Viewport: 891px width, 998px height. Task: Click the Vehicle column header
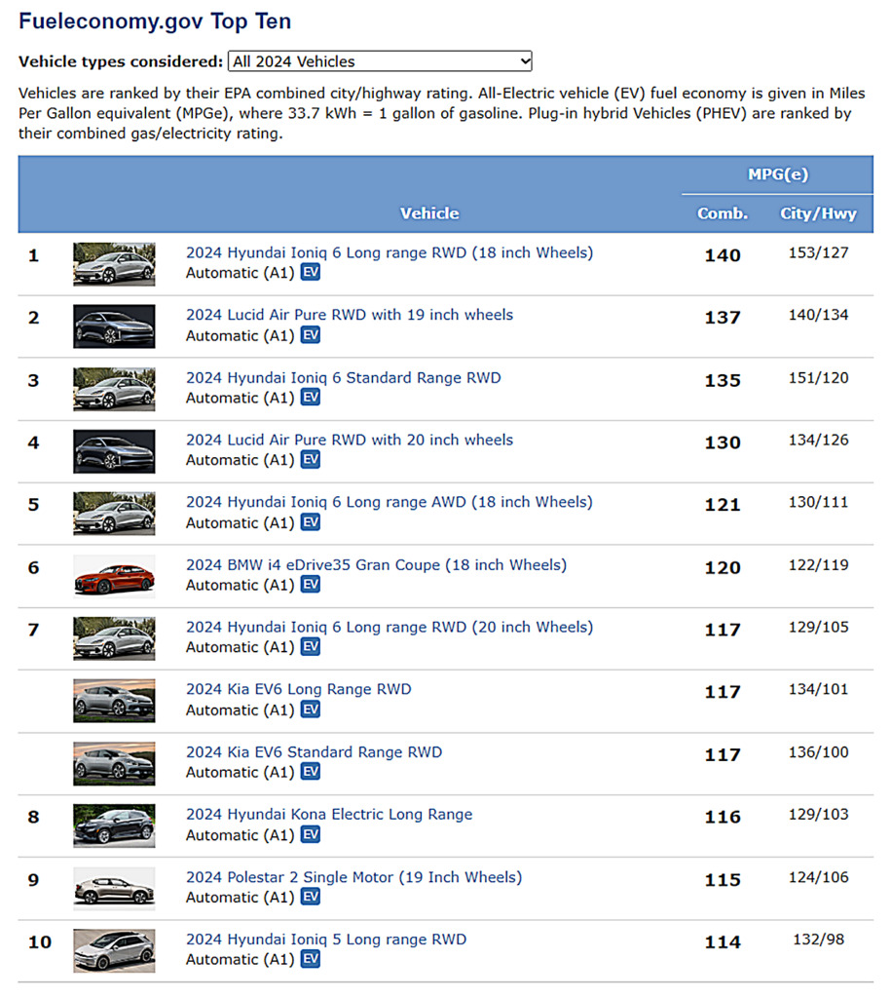[x=429, y=213]
